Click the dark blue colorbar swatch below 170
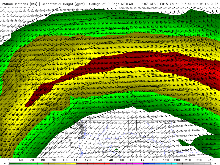 pyautogui.click(x=146, y=164)
